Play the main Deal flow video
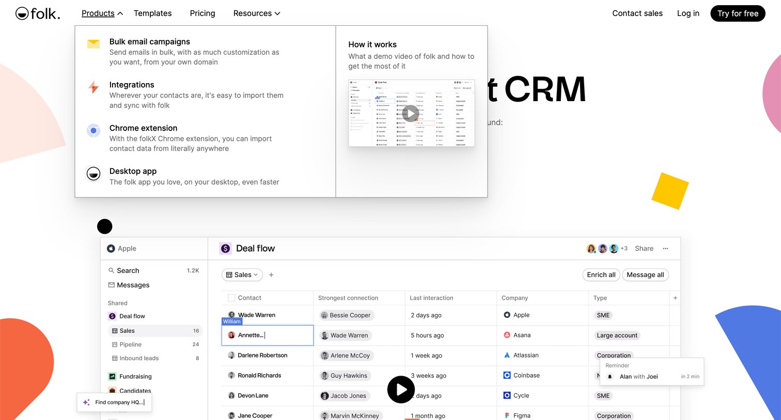Screen dimensions: 781x420 (401, 390)
